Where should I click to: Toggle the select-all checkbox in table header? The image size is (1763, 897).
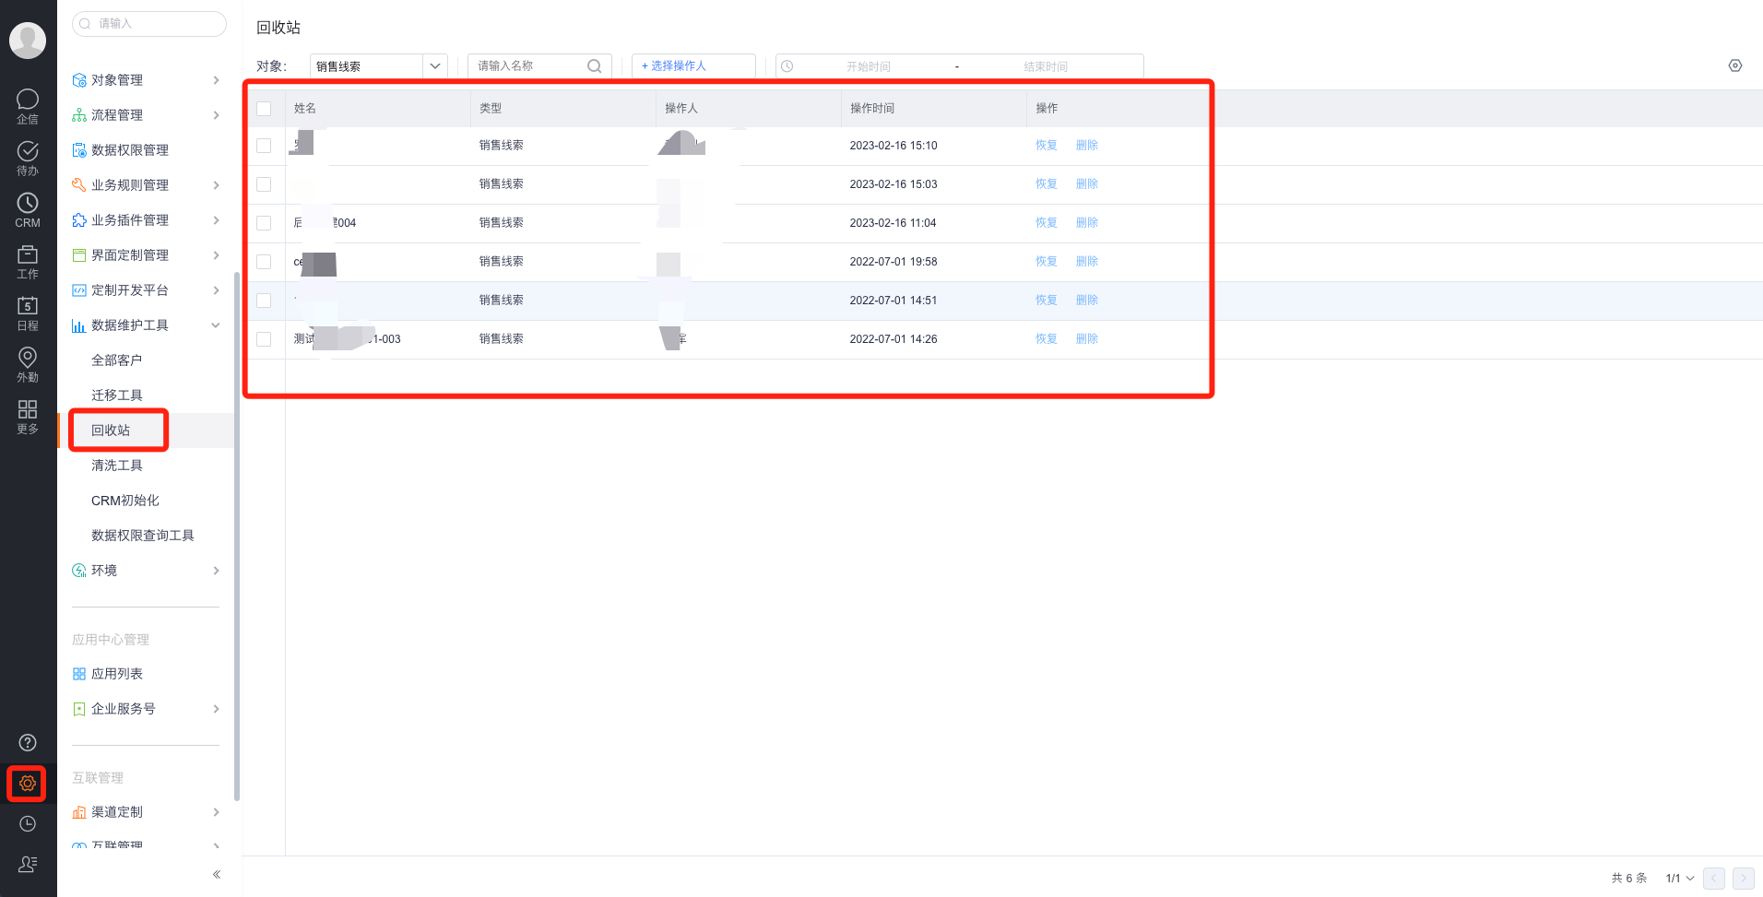[x=264, y=109]
